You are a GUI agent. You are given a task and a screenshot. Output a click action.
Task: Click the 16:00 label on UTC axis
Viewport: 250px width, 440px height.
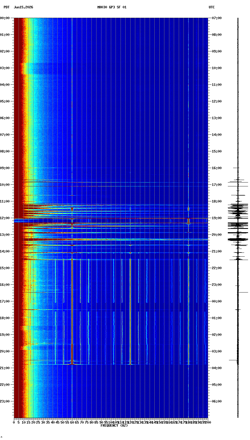pyautogui.click(x=217, y=168)
